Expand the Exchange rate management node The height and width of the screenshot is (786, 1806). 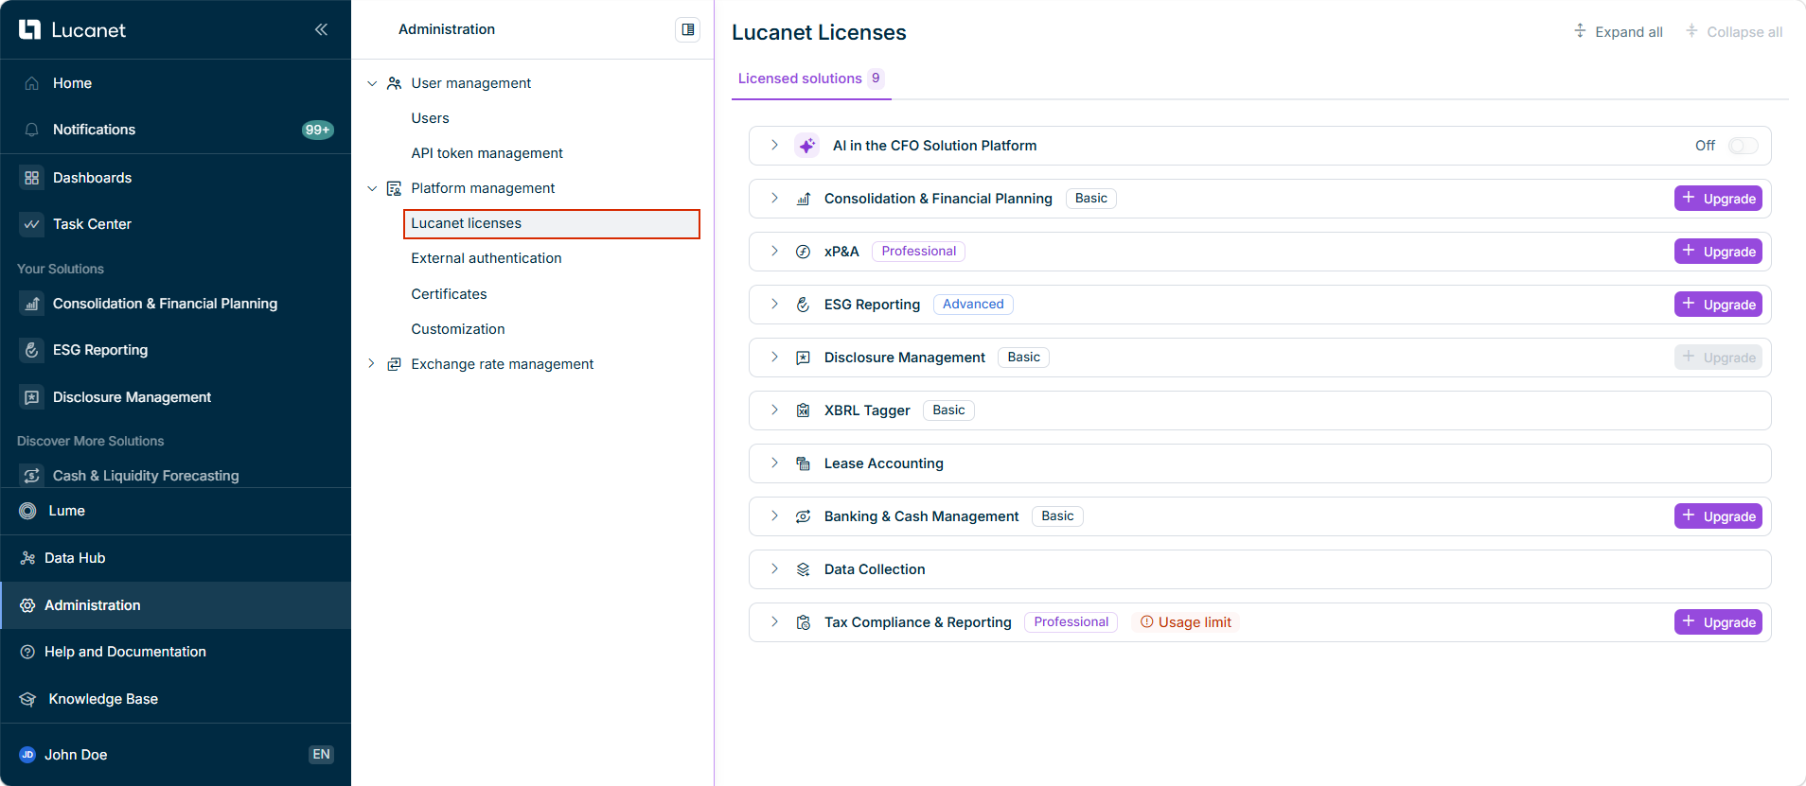pyautogui.click(x=372, y=364)
